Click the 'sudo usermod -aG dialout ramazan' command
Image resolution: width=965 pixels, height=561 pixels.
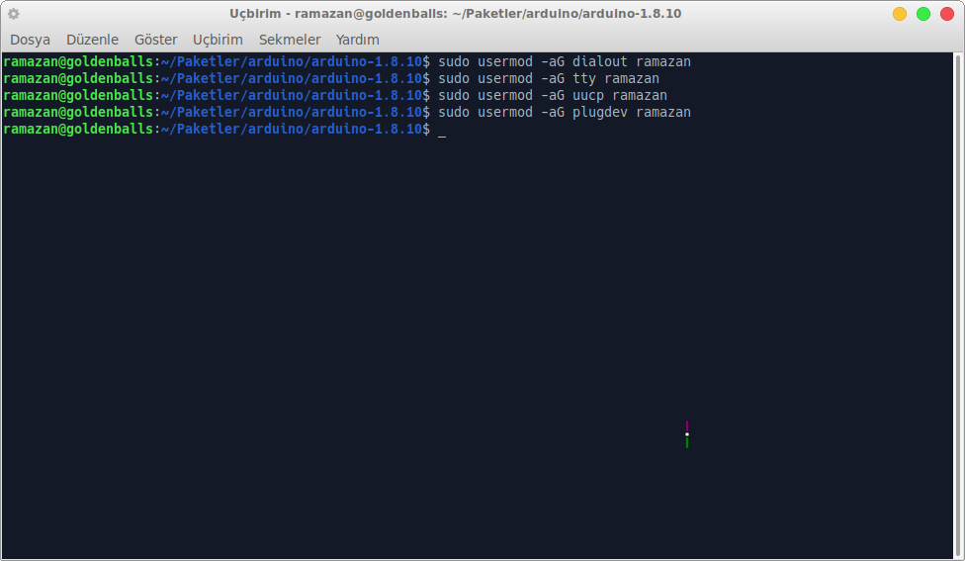click(565, 61)
